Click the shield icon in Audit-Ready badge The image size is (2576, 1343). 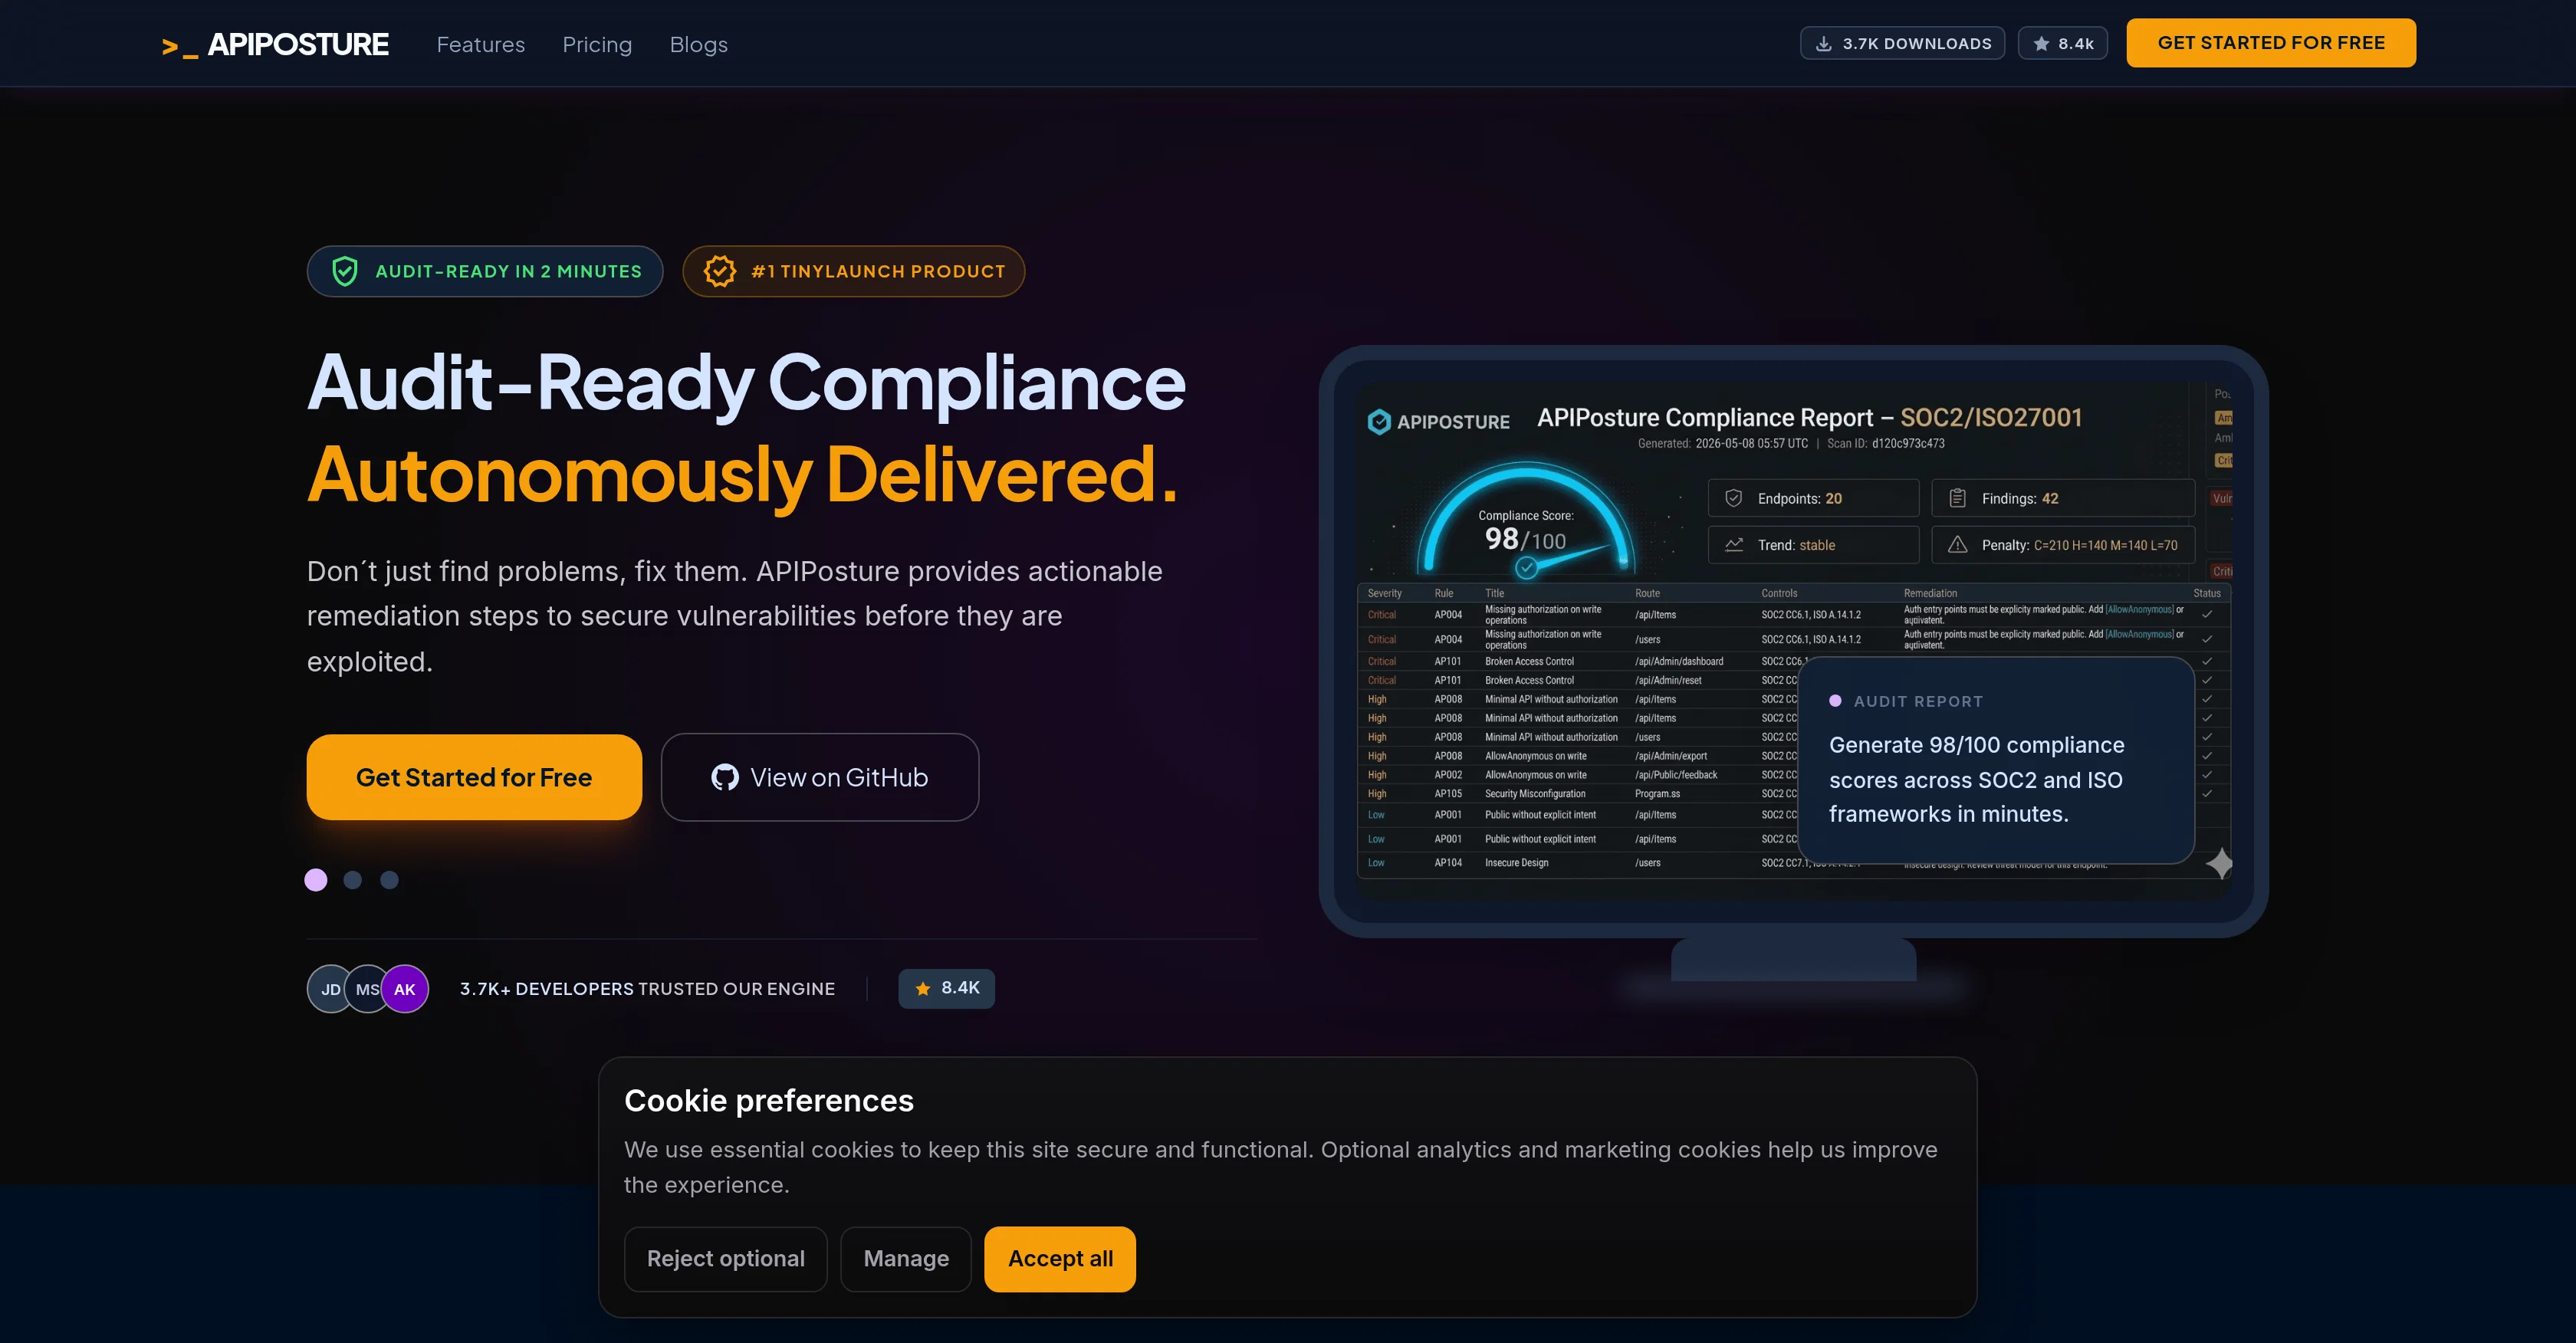345,271
